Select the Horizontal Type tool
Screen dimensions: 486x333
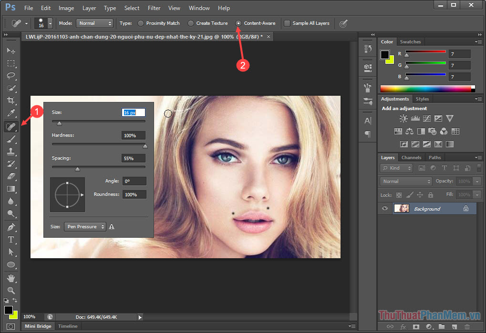click(x=10, y=240)
